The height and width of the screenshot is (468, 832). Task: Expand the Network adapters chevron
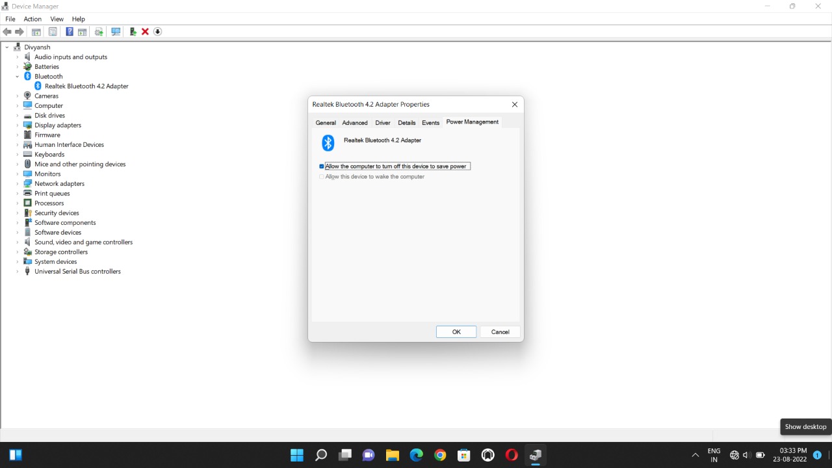point(18,183)
